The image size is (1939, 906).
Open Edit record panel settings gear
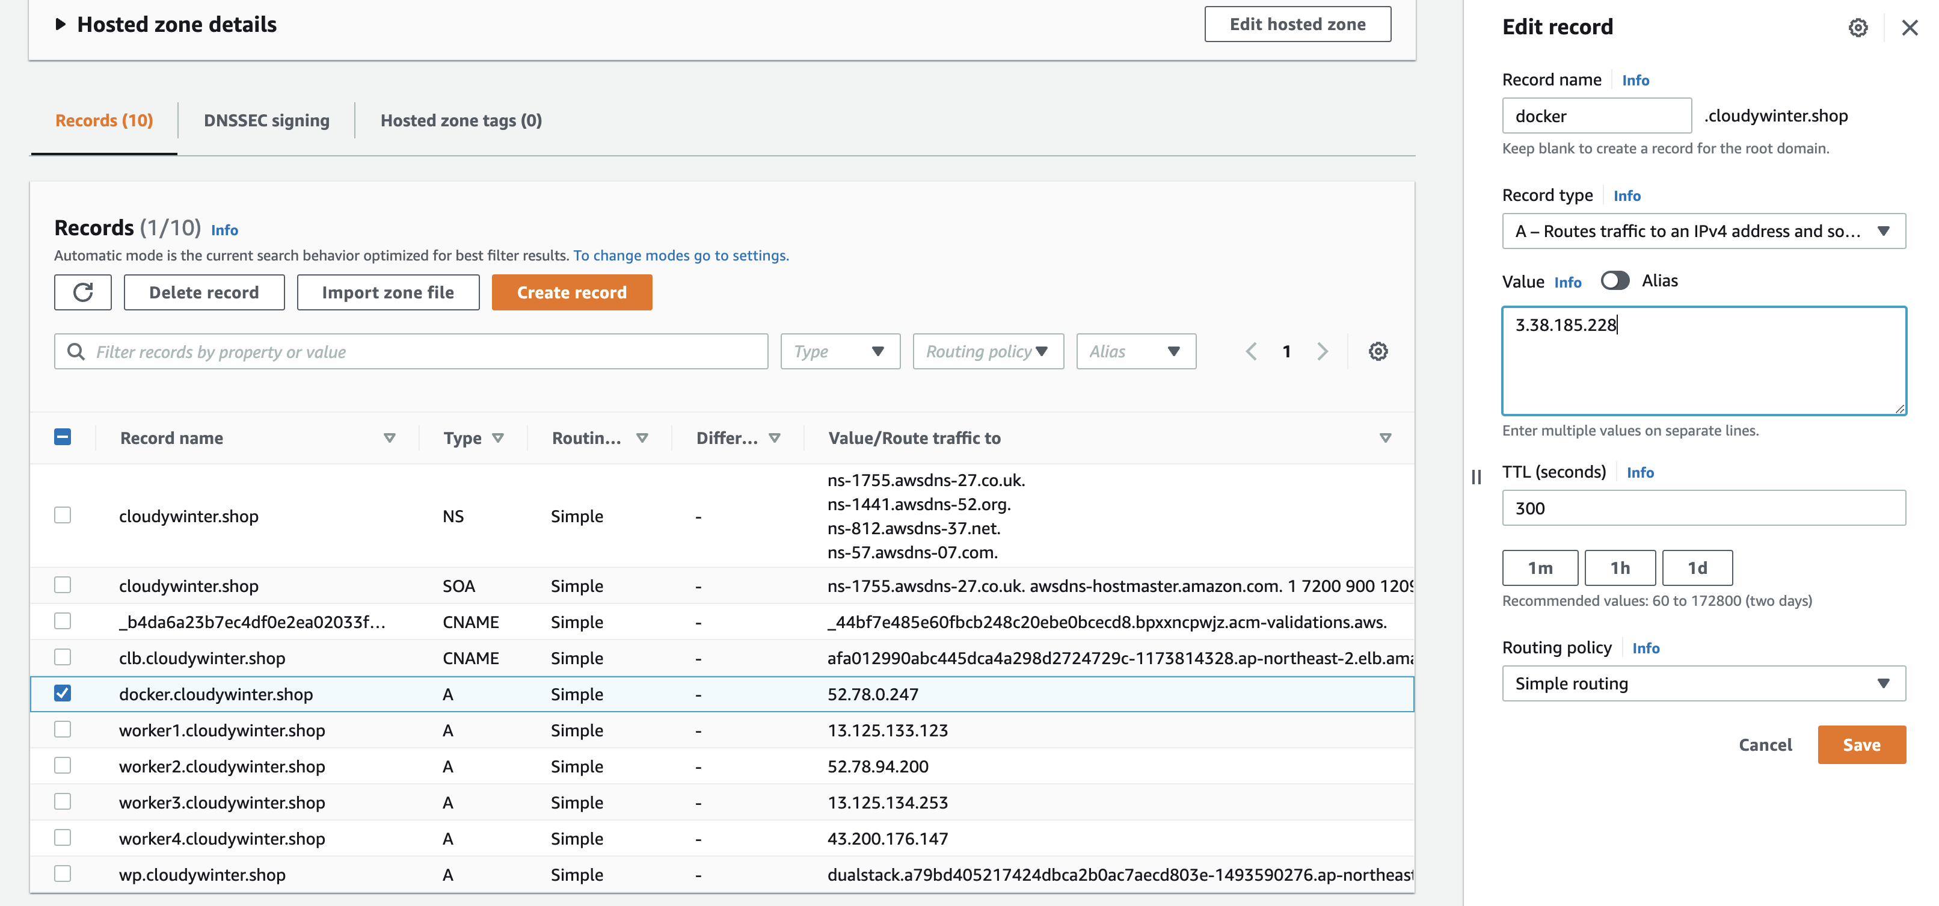click(x=1857, y=28)
